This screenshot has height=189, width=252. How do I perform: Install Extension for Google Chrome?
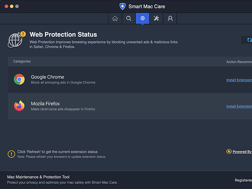coord(239,80)
